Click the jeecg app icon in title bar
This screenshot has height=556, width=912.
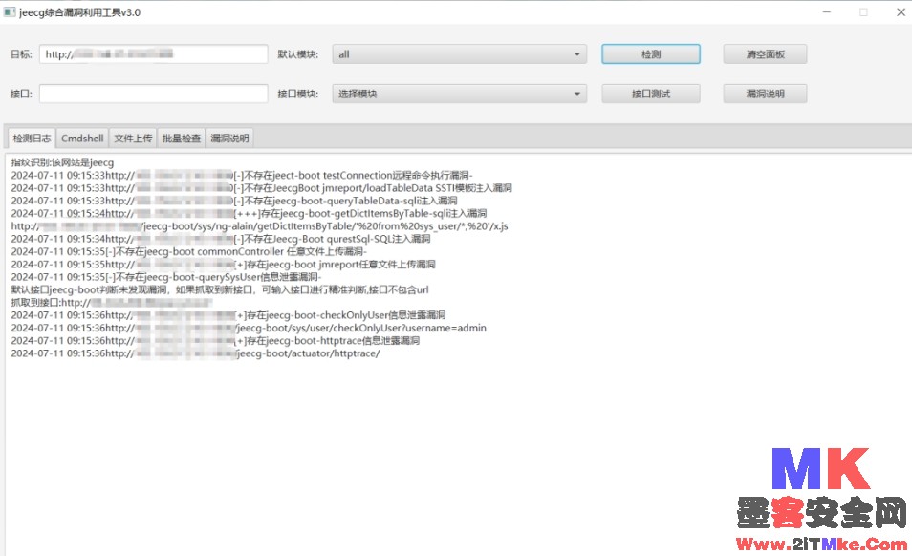coord(9,12)
